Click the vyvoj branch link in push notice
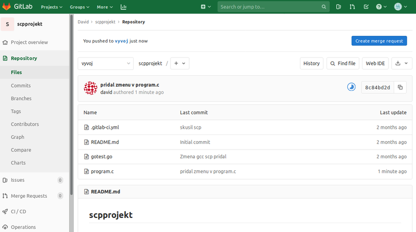Screen dimensions: 416x232 pyautogui.click(x=121, y=41)
